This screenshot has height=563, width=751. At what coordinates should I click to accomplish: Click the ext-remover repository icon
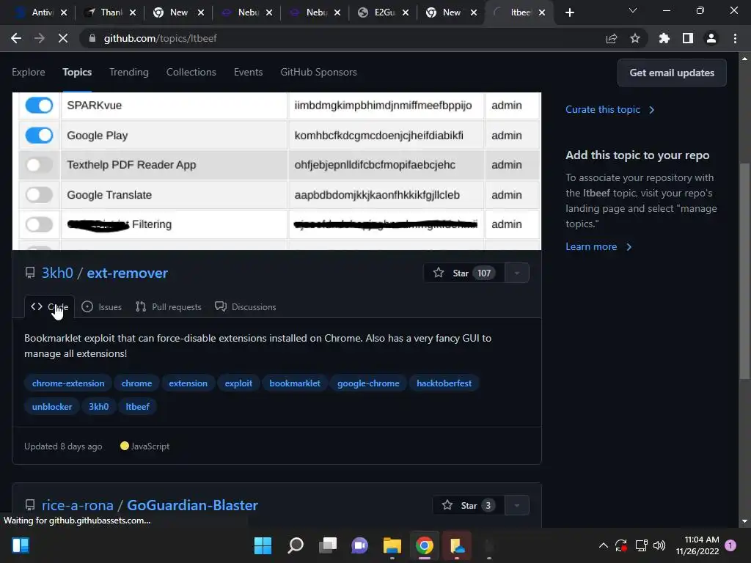point(29,273)
